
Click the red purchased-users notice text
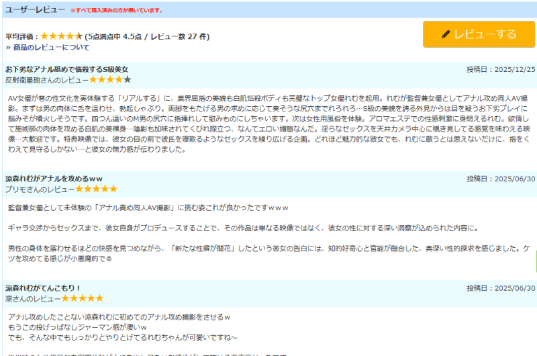tap(116, 11)
